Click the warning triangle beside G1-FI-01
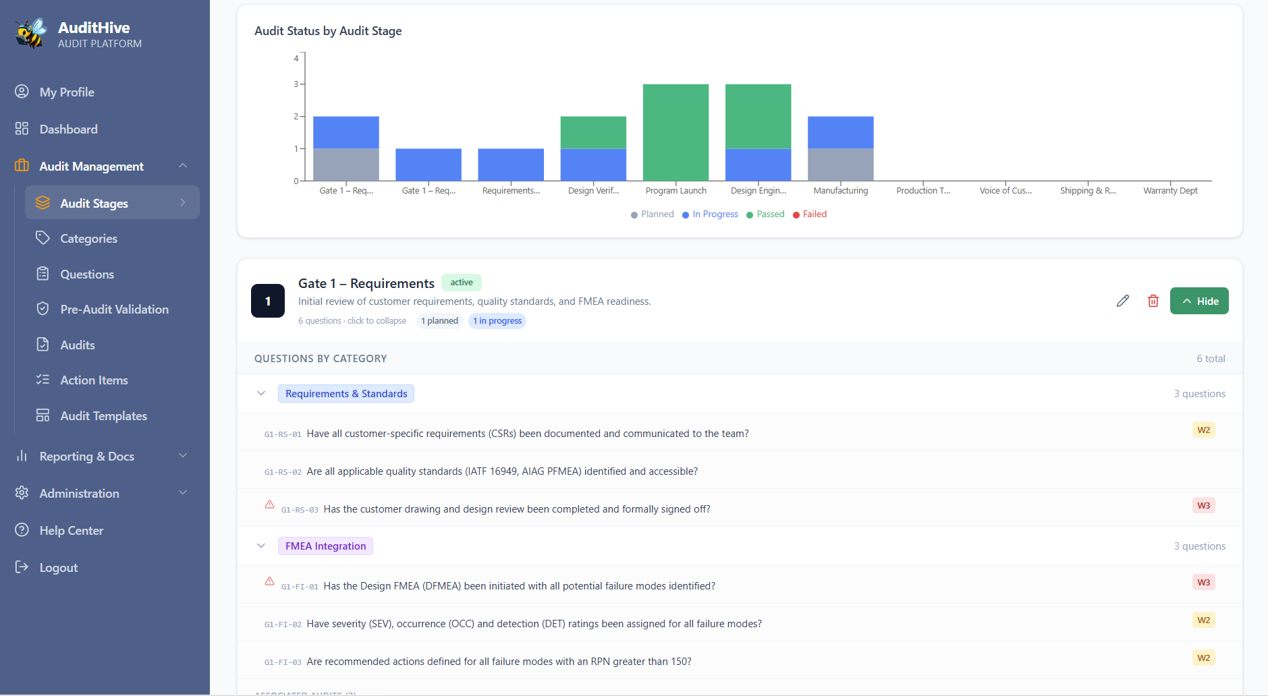The height and width of the screenshot is (696, 1268). tap(269, 581)
